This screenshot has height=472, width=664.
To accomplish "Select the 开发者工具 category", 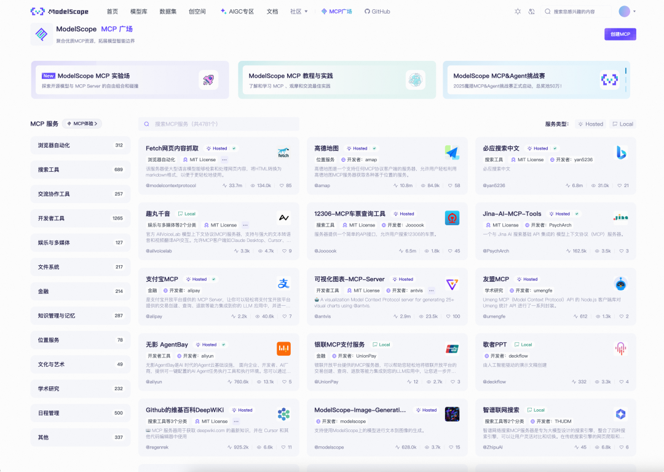I will (81, 218).
